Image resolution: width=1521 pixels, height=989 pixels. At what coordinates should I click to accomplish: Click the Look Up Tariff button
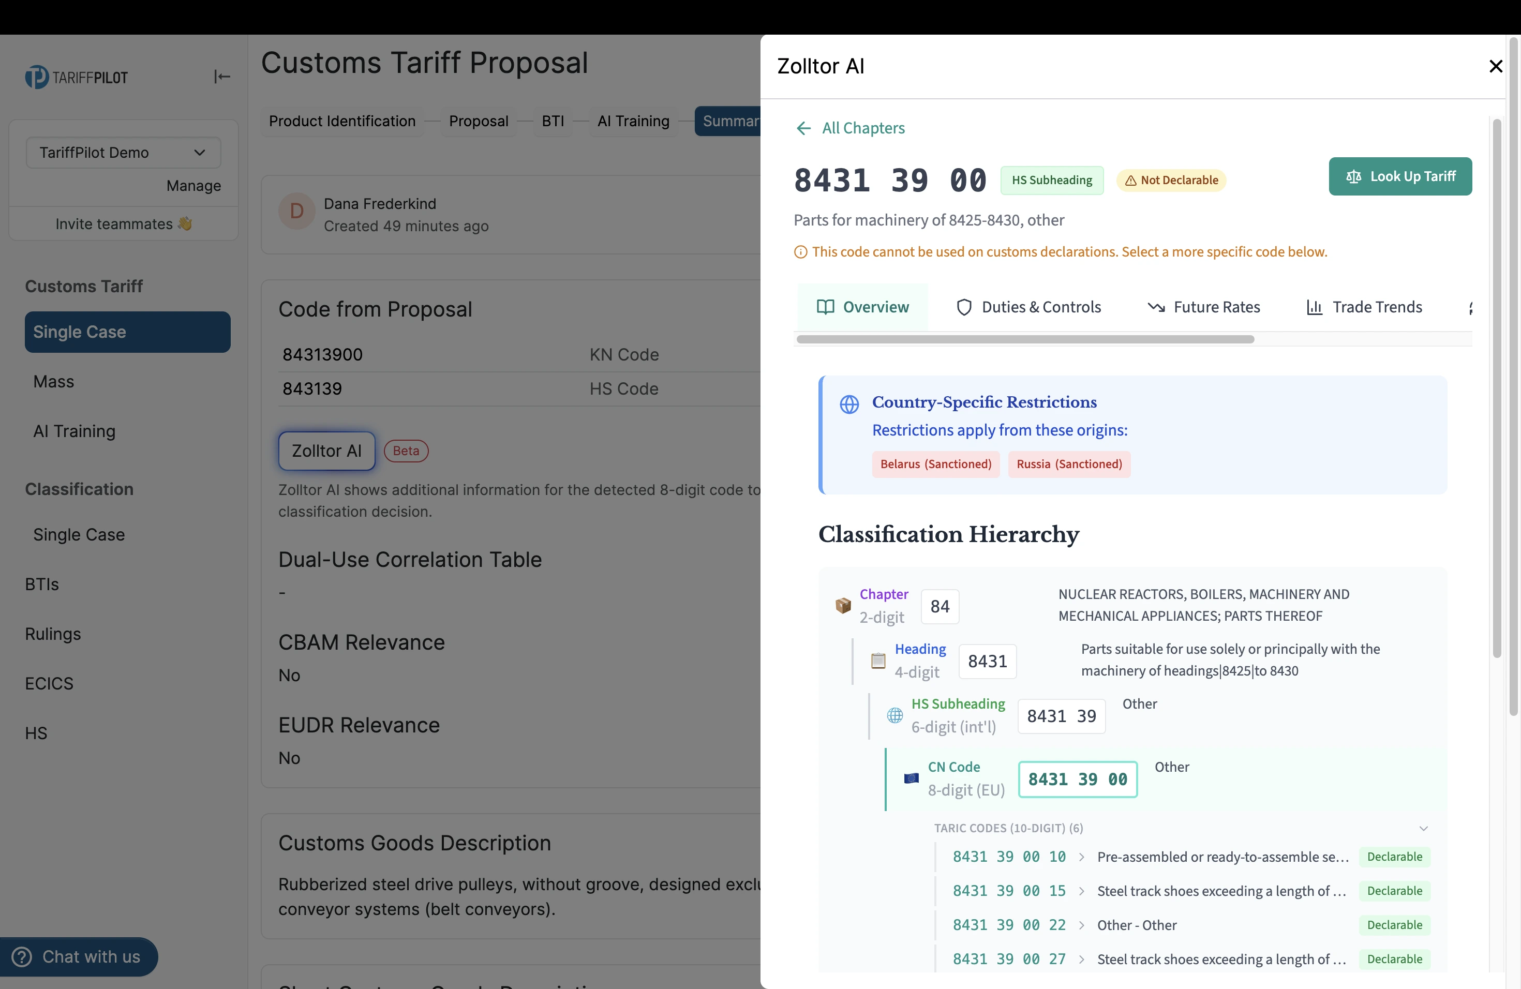(1400, 176)
